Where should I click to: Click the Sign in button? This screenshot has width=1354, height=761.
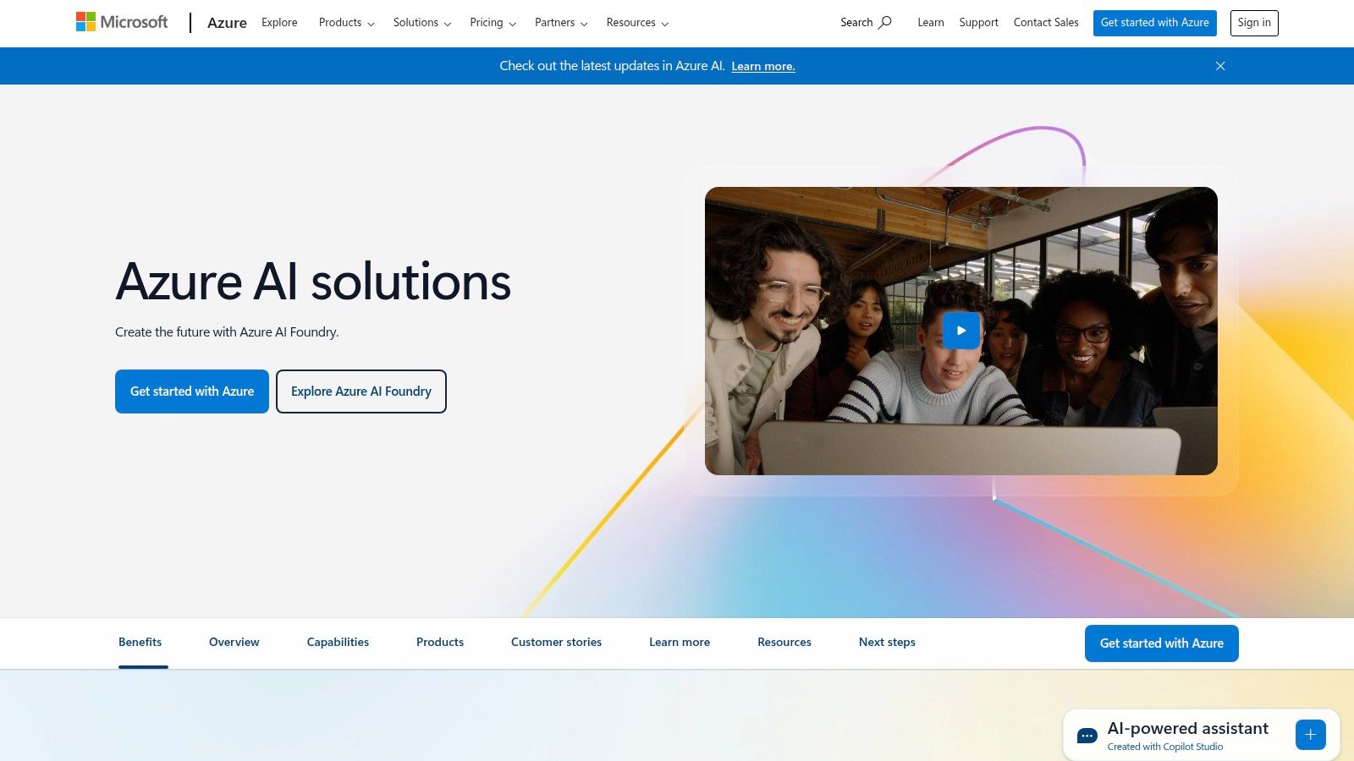pyautogui.click(x=1254, y=23)
